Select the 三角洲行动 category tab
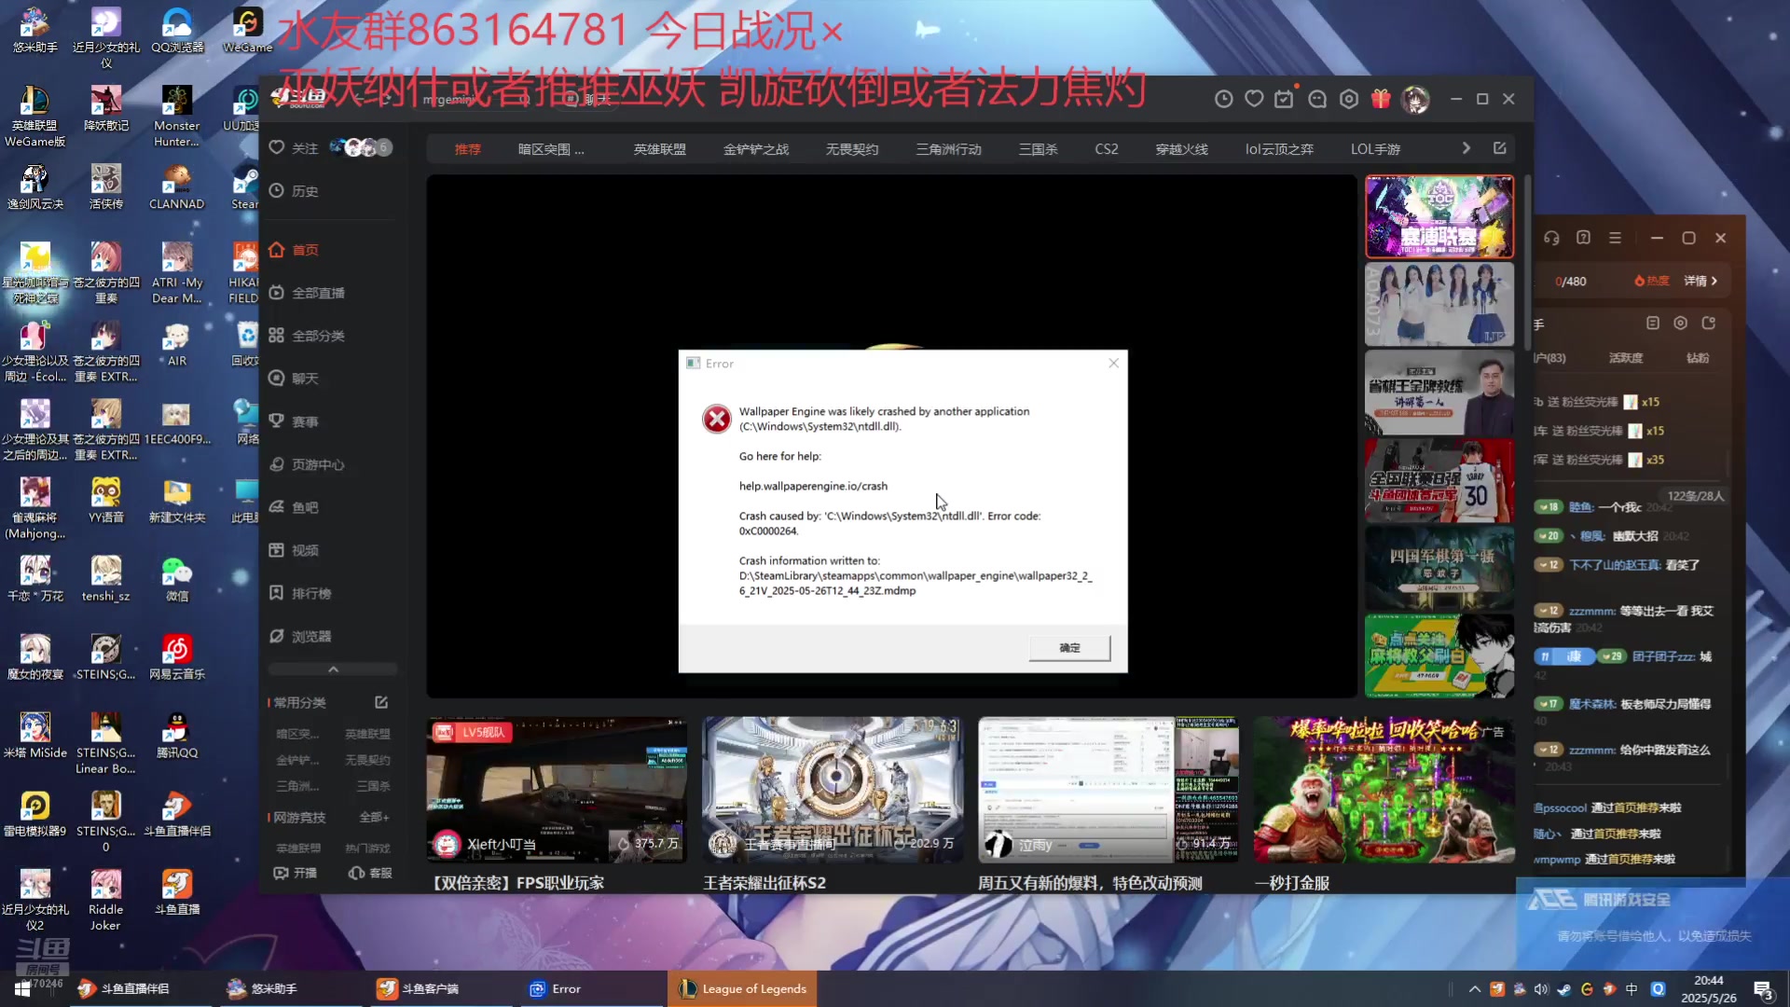The image size is (1790, 1007). pos(949,149)
